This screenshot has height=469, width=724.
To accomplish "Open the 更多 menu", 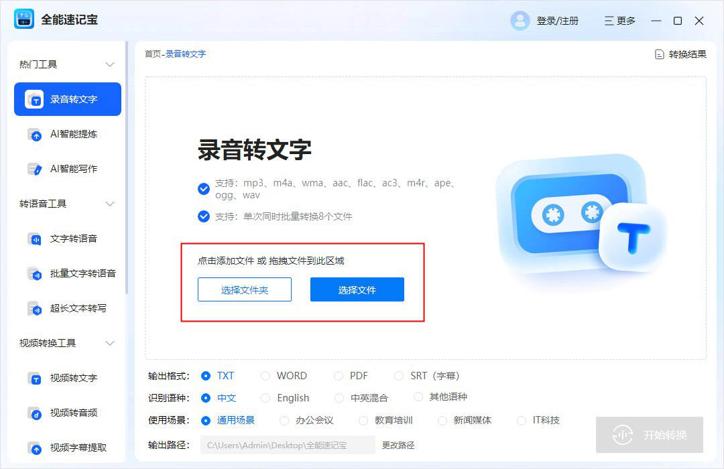I will click(x=618, y=21).
